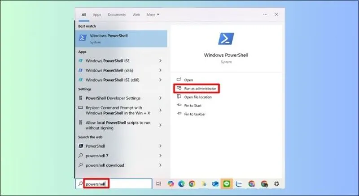Image resolution: width=359 pixels, height=196 pixels.
Task: Open File Explorer from the taskbar
Action: (204, 183)
